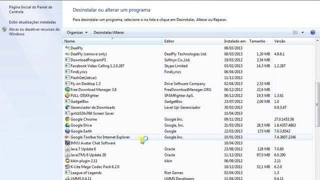Click the 173 MB size cell
The image size is (320, 180).
(263, 131)
